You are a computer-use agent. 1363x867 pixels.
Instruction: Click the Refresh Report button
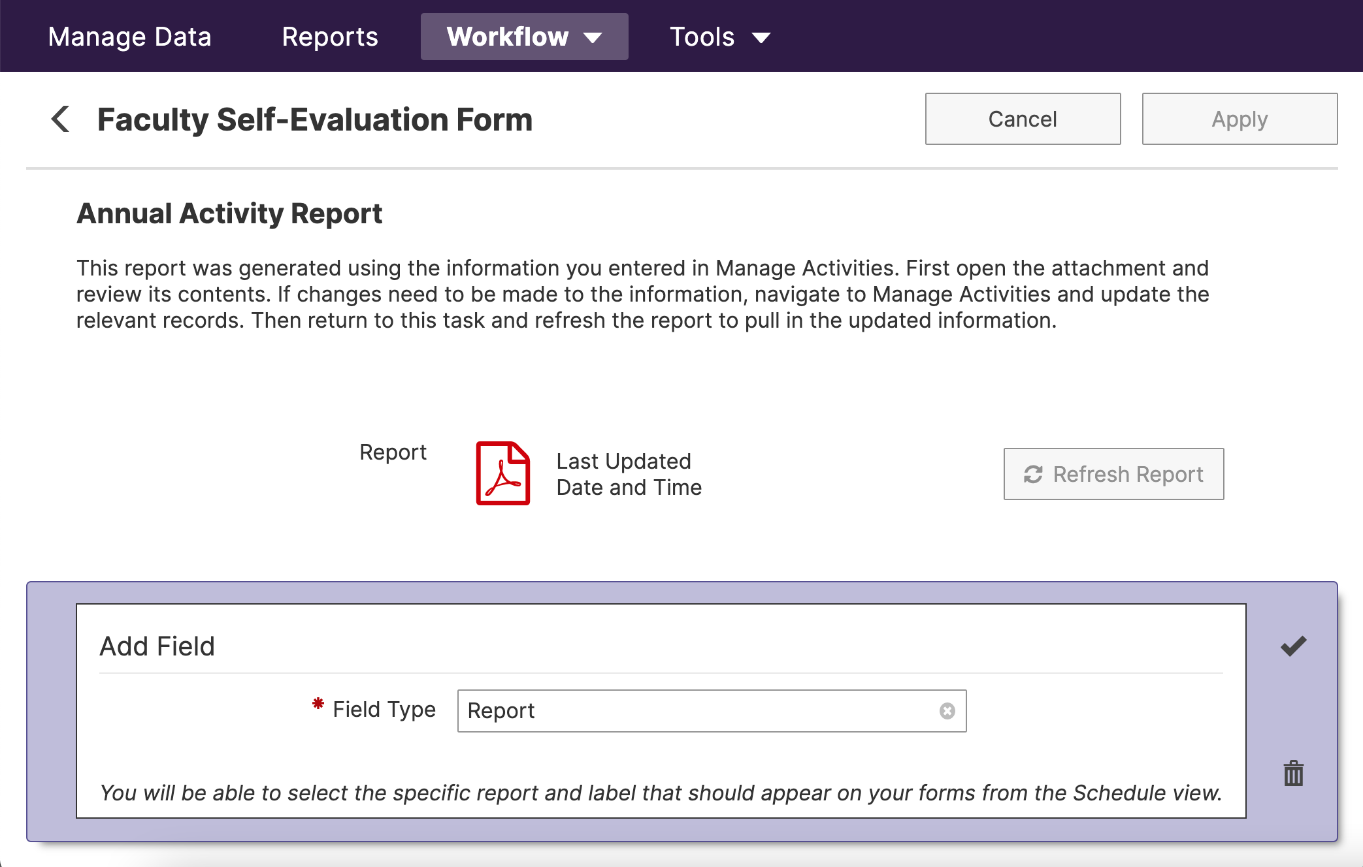[x=1114, y=474]
